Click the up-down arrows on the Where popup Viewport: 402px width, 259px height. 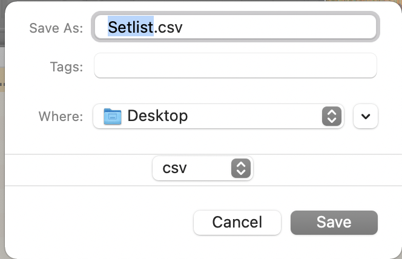(x=331, y=116)
